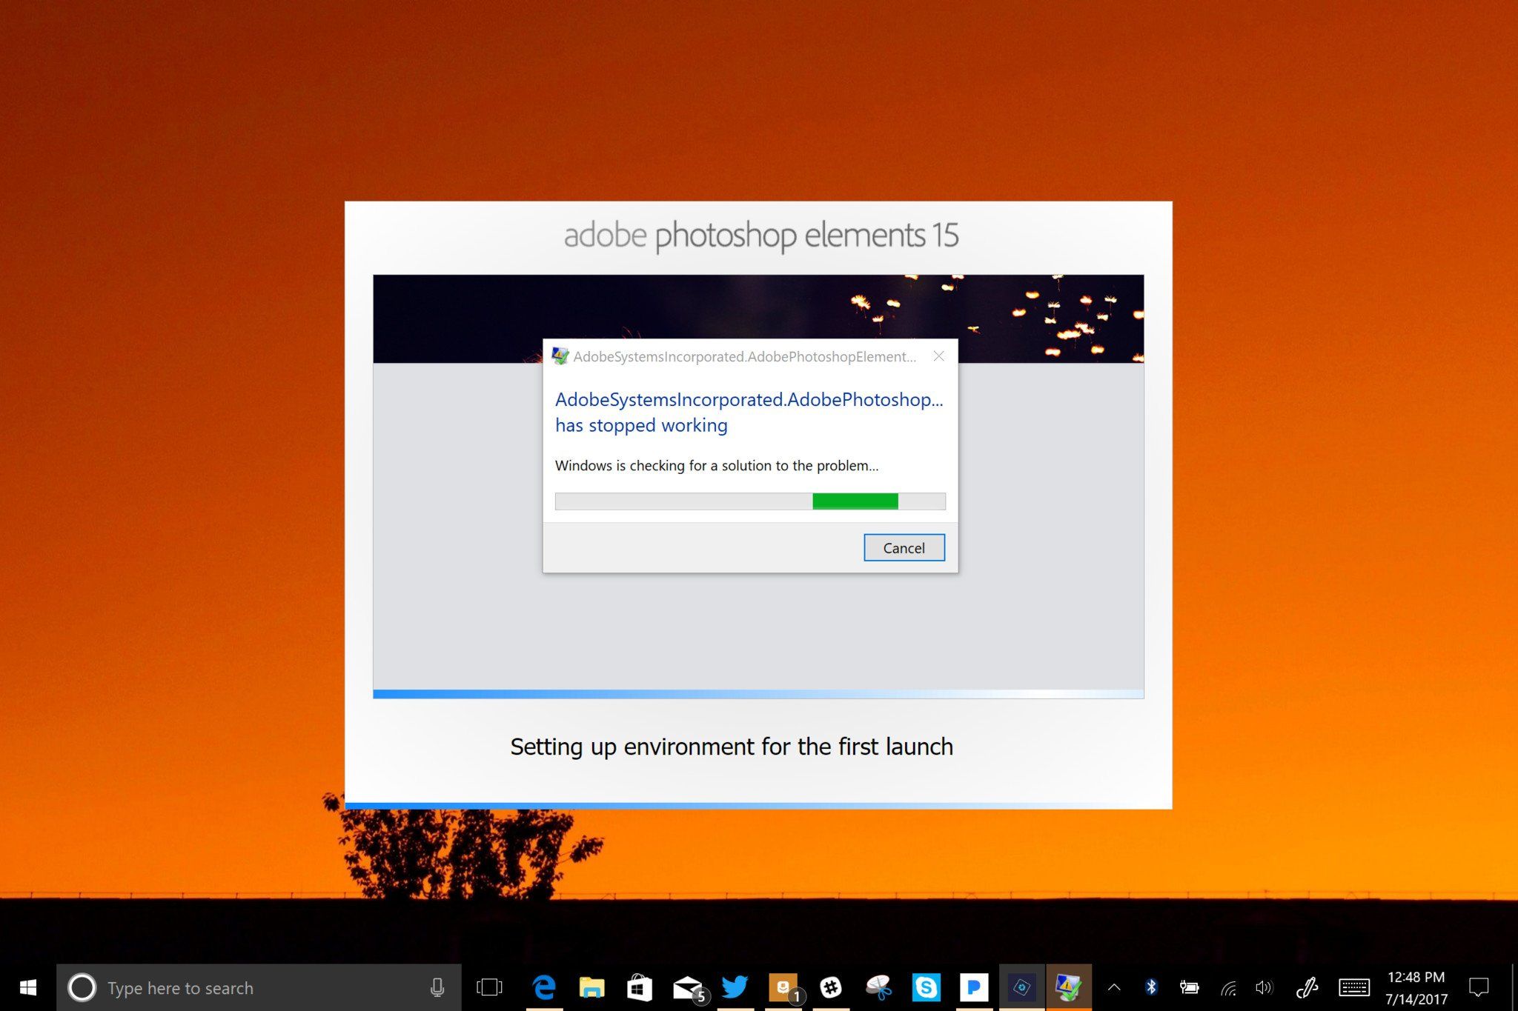Activate the search microphone icon
This screenshot has height=1011, width=1518.
pos(437,987)
